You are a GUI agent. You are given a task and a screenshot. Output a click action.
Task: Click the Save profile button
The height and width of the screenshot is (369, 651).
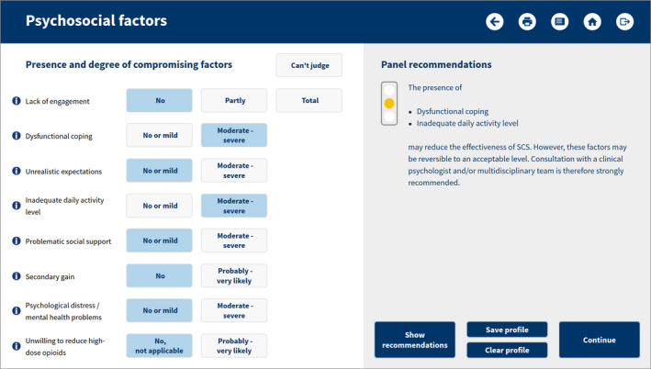click(507, 330)
